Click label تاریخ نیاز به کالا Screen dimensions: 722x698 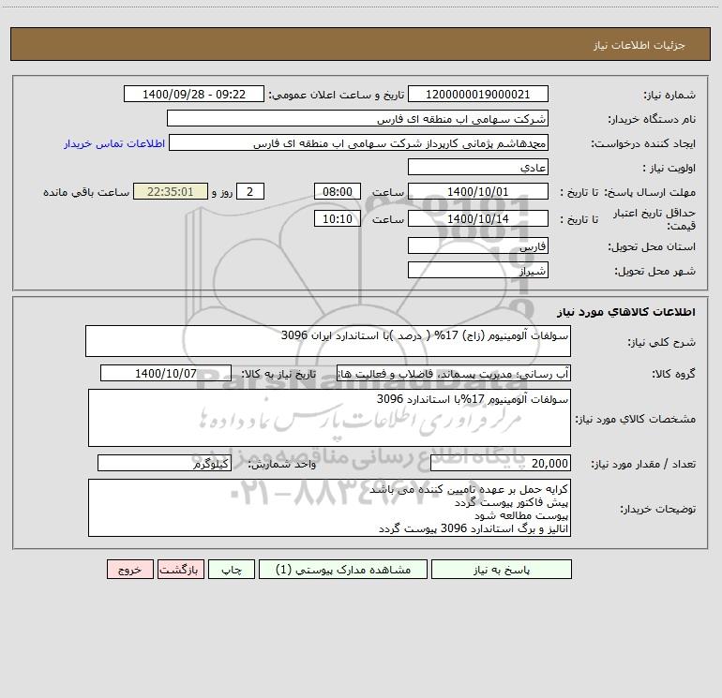pyautogui.click(x=278, y=374)
